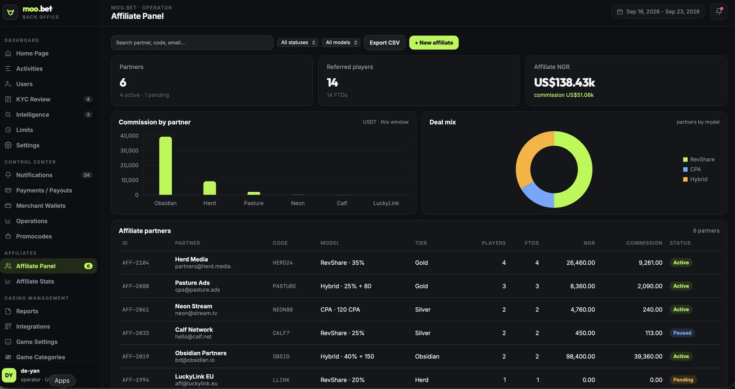Open KYC Review shield icon
Screen dimensions: 735x389
pyautogui.click(x=8, y=99)
